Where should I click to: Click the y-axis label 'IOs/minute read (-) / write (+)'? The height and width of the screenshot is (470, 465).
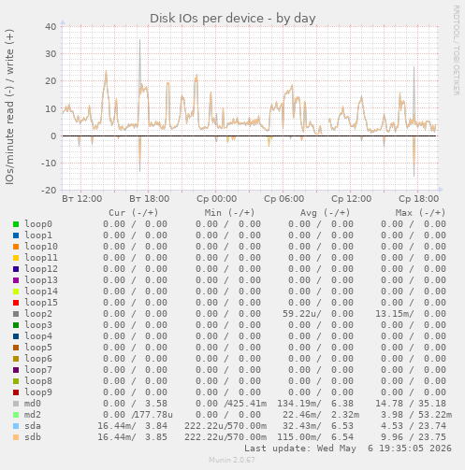[9, 107]
